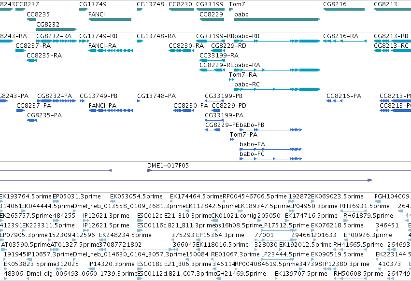
Task: Select the babo-PA protein label
Action: pos(253,144)
